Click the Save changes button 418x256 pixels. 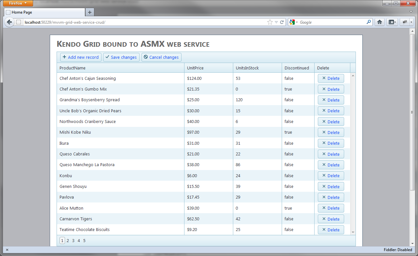coord(121,57)
